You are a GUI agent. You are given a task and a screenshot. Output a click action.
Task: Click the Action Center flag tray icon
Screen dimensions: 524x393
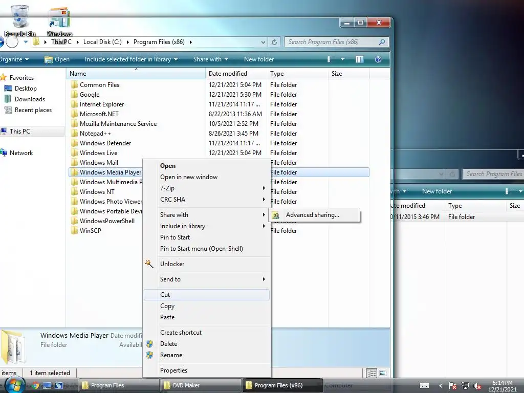(x=452, y=386)
